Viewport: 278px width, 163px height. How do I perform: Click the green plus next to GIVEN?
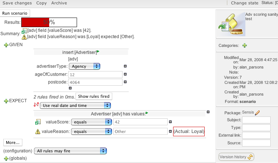click(x=6, y=45)
